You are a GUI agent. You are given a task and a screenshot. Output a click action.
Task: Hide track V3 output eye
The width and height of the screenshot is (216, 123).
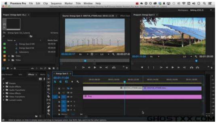[71, 88]
